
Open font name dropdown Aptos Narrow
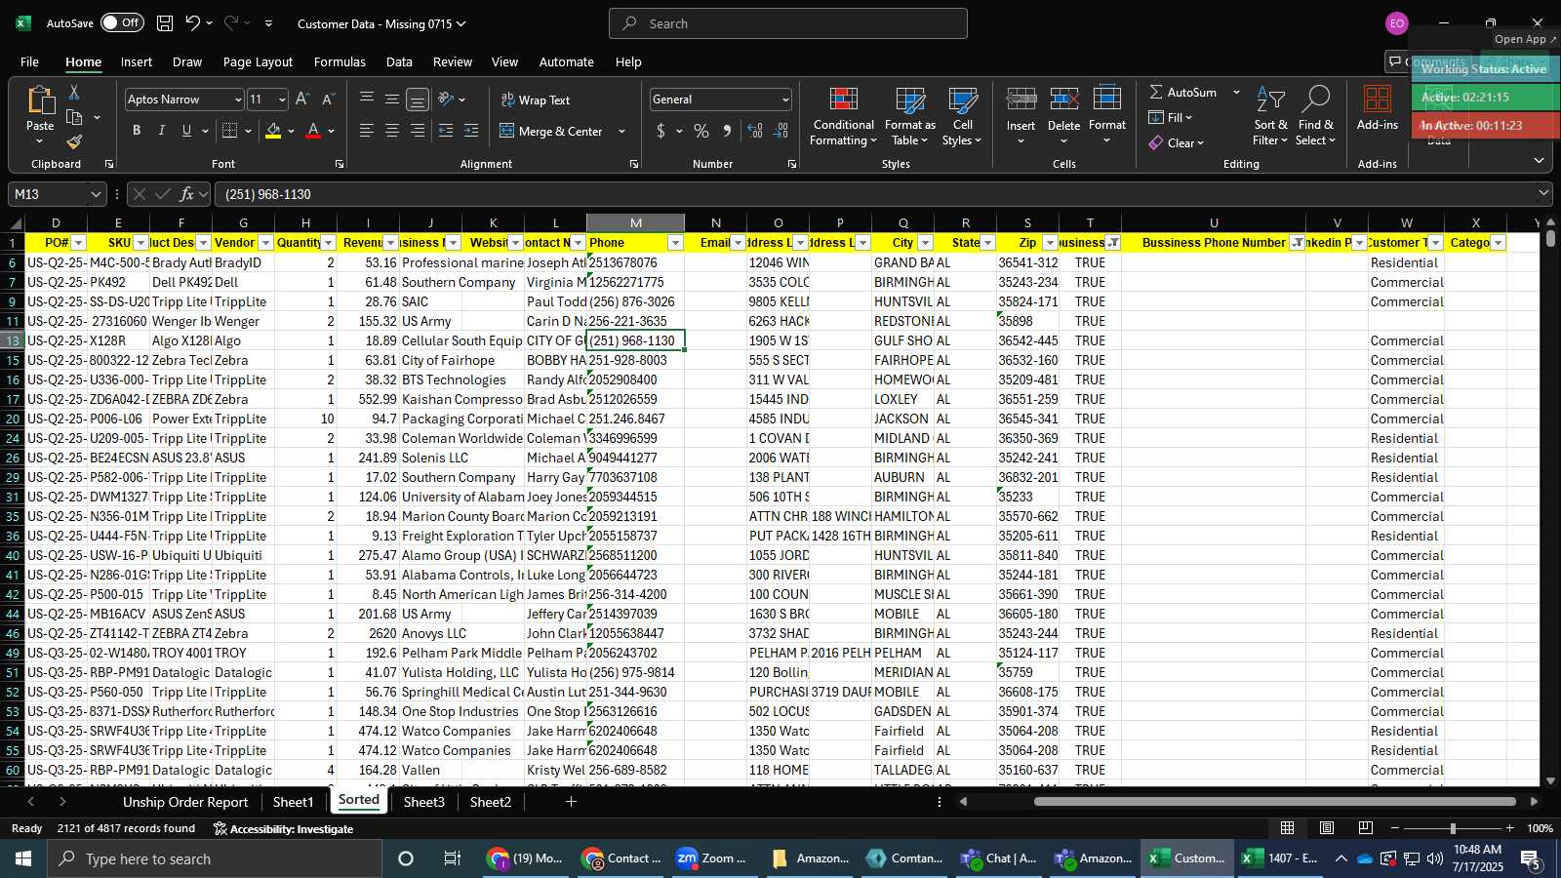[237, 100]
